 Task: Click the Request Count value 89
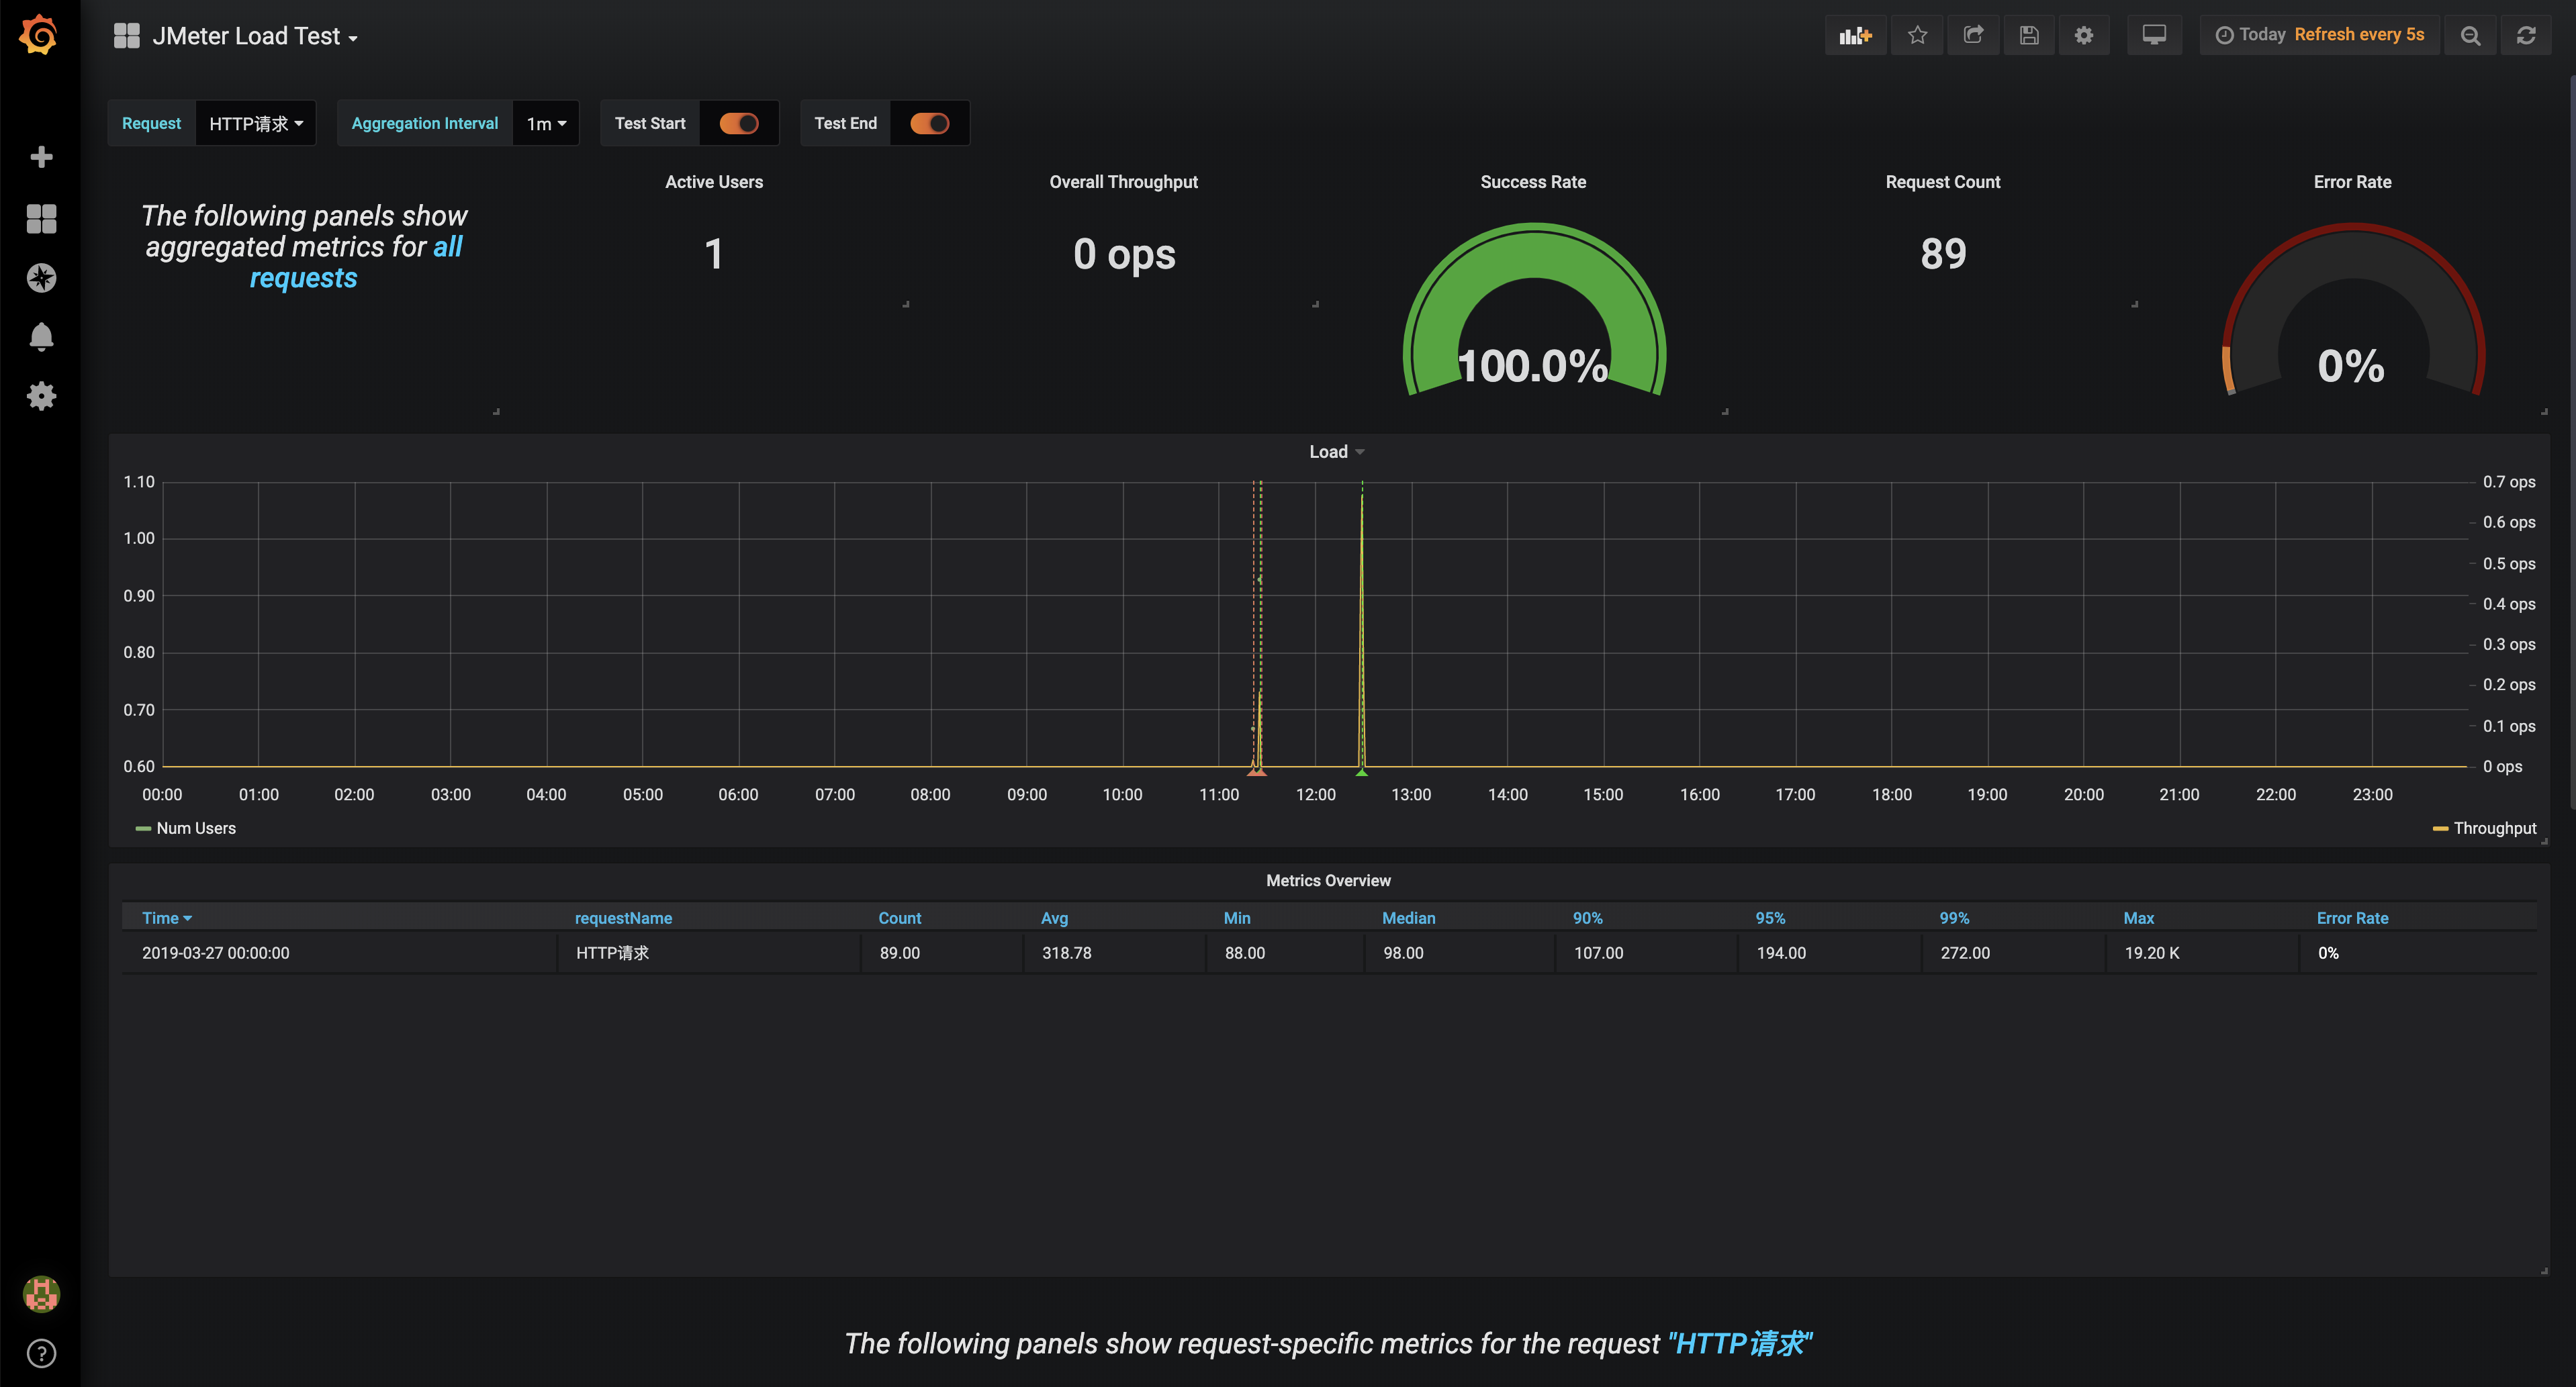[1943, 254]
